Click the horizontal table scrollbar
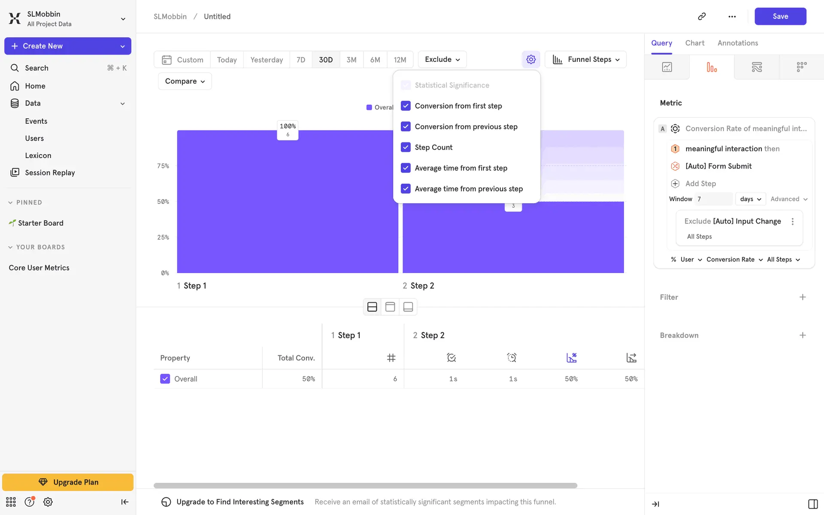Screen dimensions: 824x515 click(365, 485)
